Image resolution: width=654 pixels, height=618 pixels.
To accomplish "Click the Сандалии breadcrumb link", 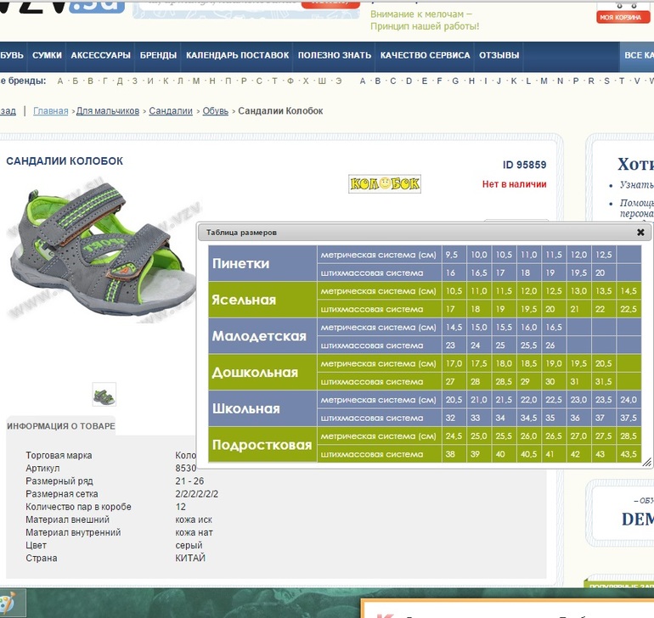I will (x=171, y=111).
